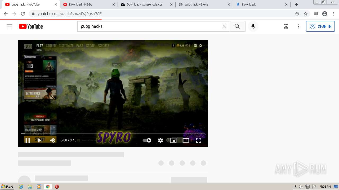Viewport: 339px width, 190px height.
Task: Enter full screen mode
Action: click(x=199, y=140)
